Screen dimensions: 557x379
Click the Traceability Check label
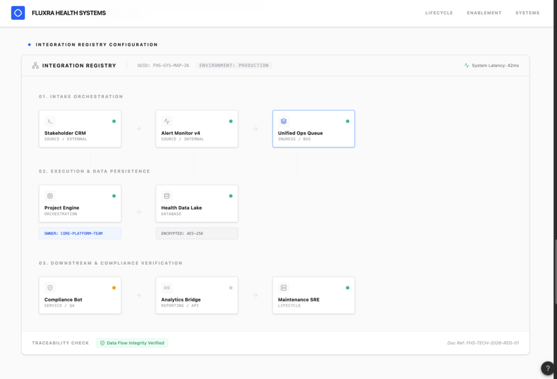[x=60, y=343]
